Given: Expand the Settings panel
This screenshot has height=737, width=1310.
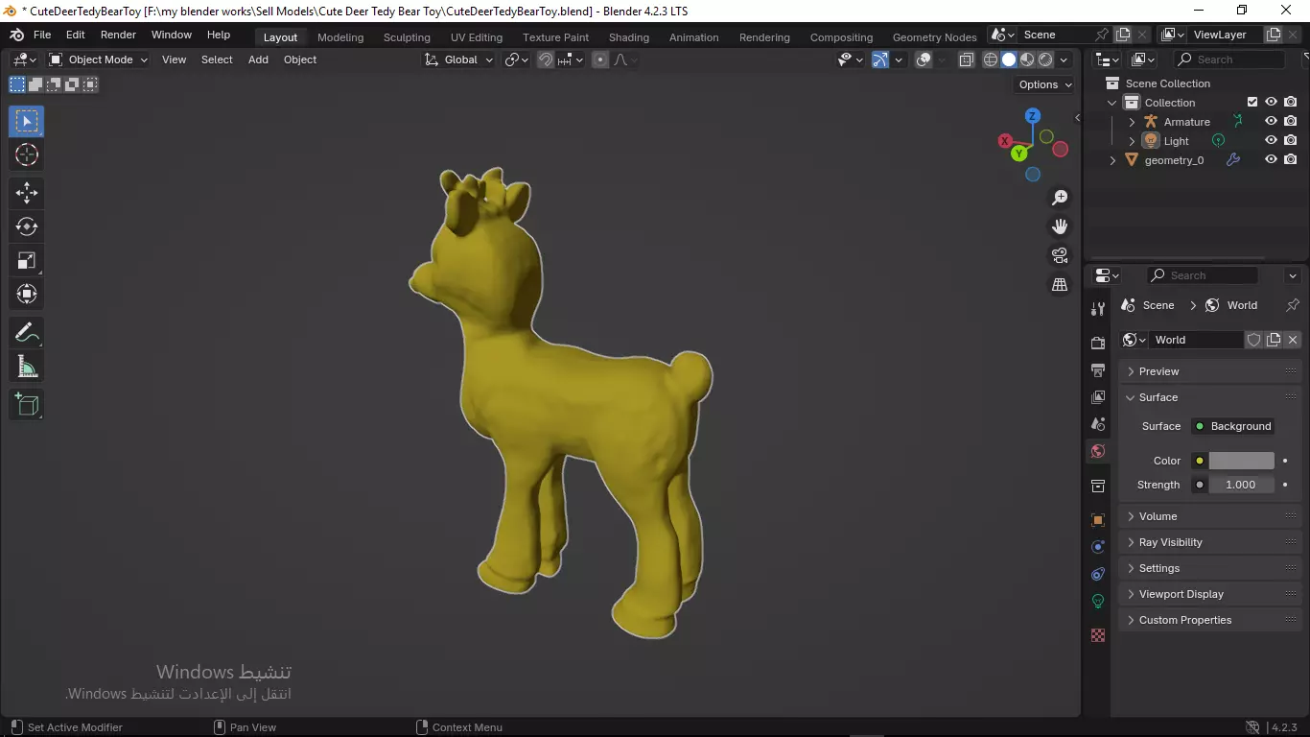Looking at the screenshot, I should (x=1210, y=568).
